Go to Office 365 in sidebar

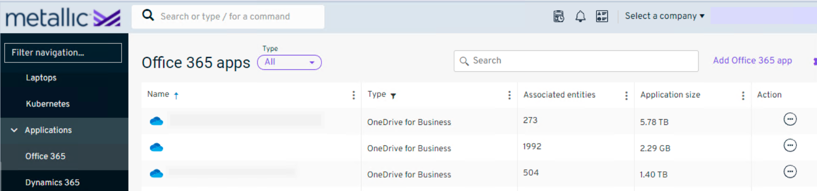45,157
